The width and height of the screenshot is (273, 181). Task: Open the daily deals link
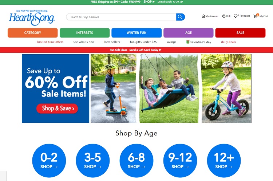tap(229, 42)
